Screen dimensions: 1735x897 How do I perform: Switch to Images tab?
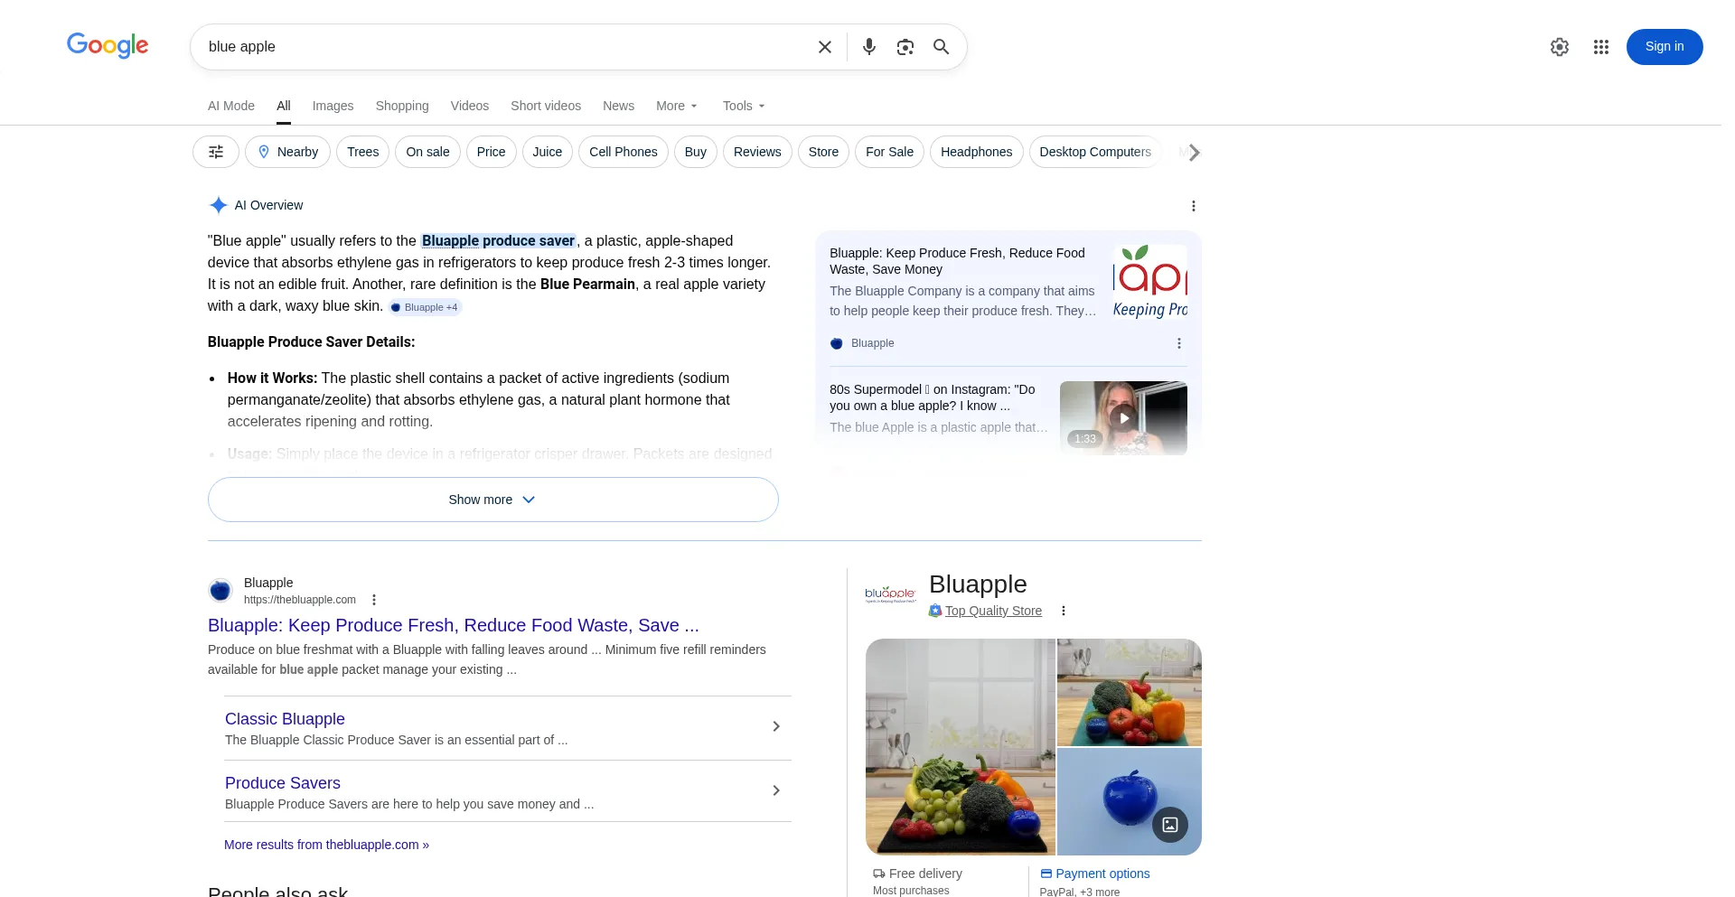333,106
